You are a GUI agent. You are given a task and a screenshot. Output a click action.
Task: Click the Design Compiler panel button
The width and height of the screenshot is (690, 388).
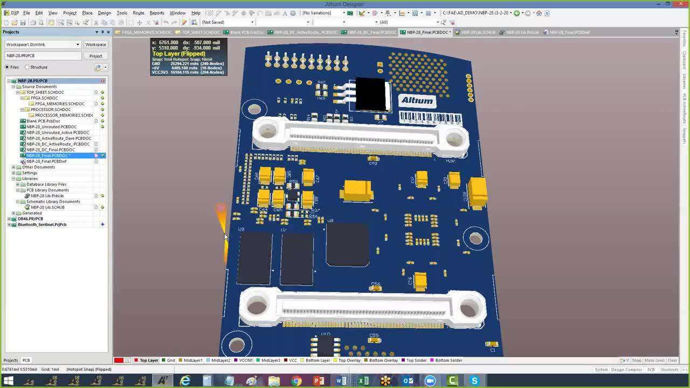click(626, 370)
